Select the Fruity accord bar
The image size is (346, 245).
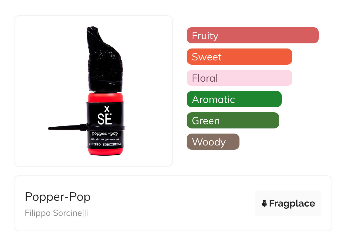tap(253, 35)
